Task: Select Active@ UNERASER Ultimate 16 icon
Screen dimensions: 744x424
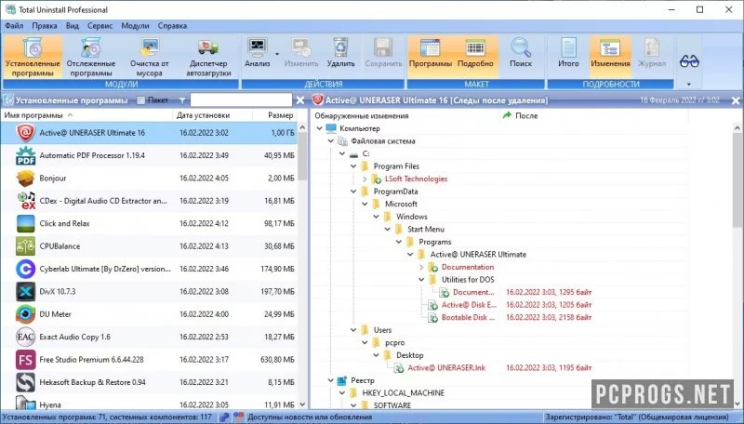Action: [x=26, y=133]
